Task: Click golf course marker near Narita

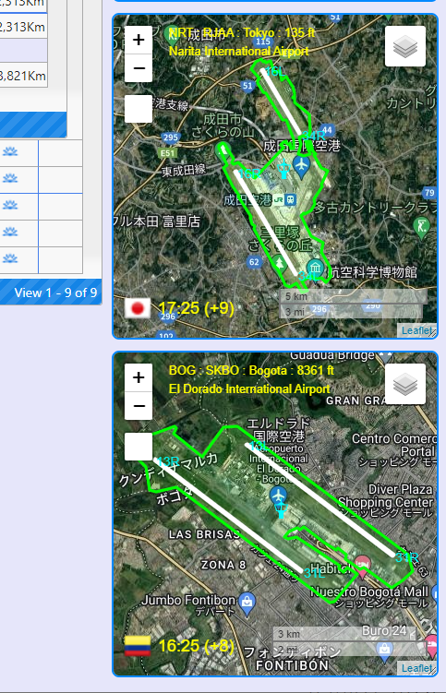Action: [421, 227]
